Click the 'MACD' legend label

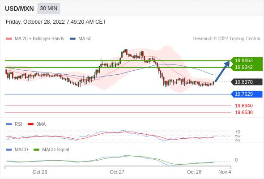(x=21, y=150)
